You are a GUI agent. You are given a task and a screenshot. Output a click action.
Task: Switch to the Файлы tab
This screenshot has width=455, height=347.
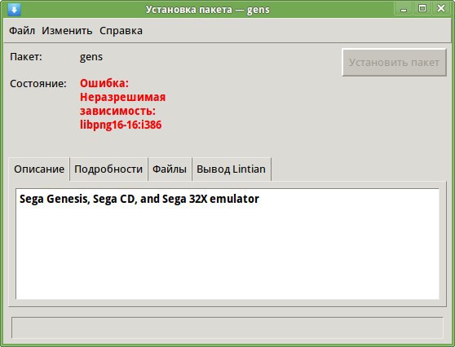170,169
